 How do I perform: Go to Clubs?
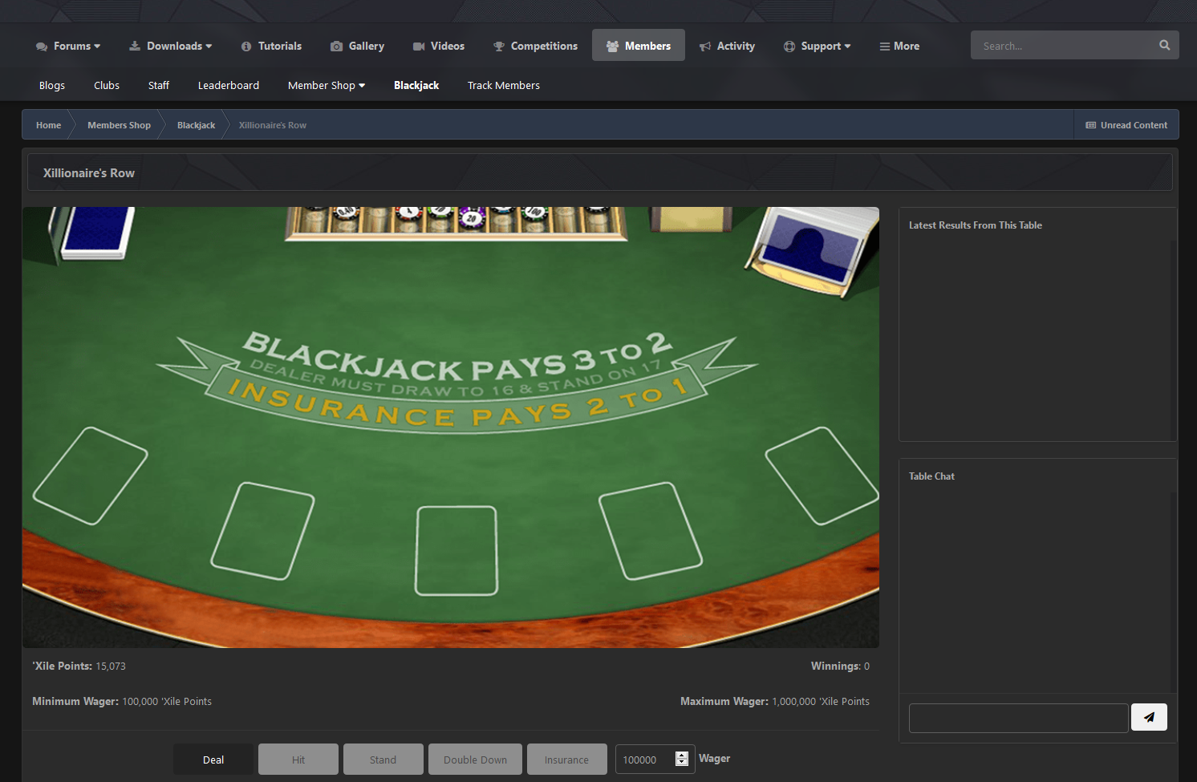107,85
